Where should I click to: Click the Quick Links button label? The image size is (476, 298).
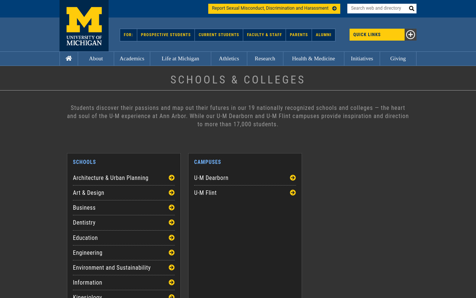[x=377, y=35]
